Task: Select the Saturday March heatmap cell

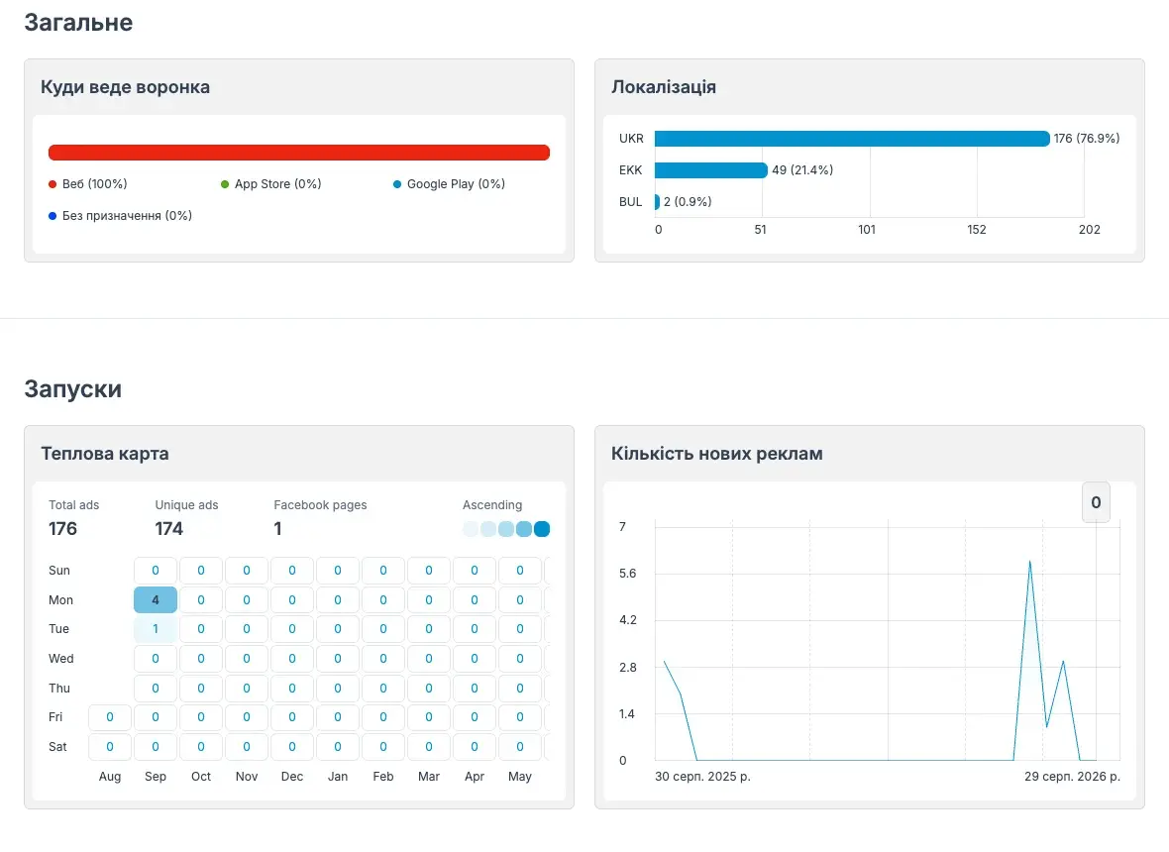Action: [x=429, y=747]
